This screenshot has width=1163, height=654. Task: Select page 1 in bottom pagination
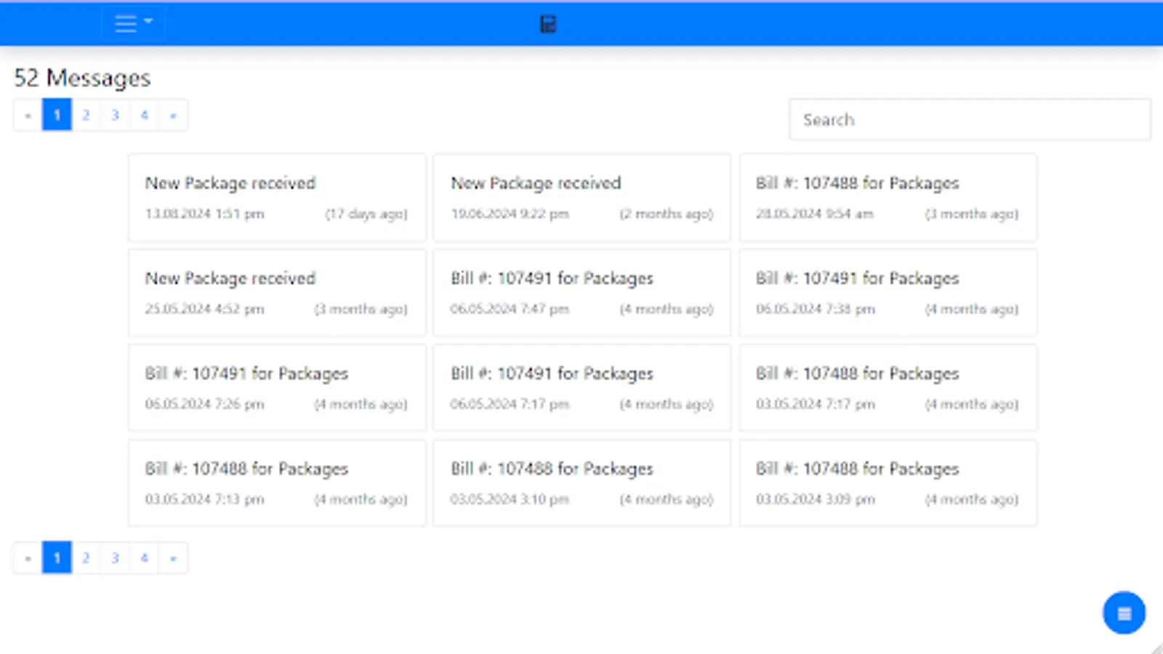click(56, 558)
